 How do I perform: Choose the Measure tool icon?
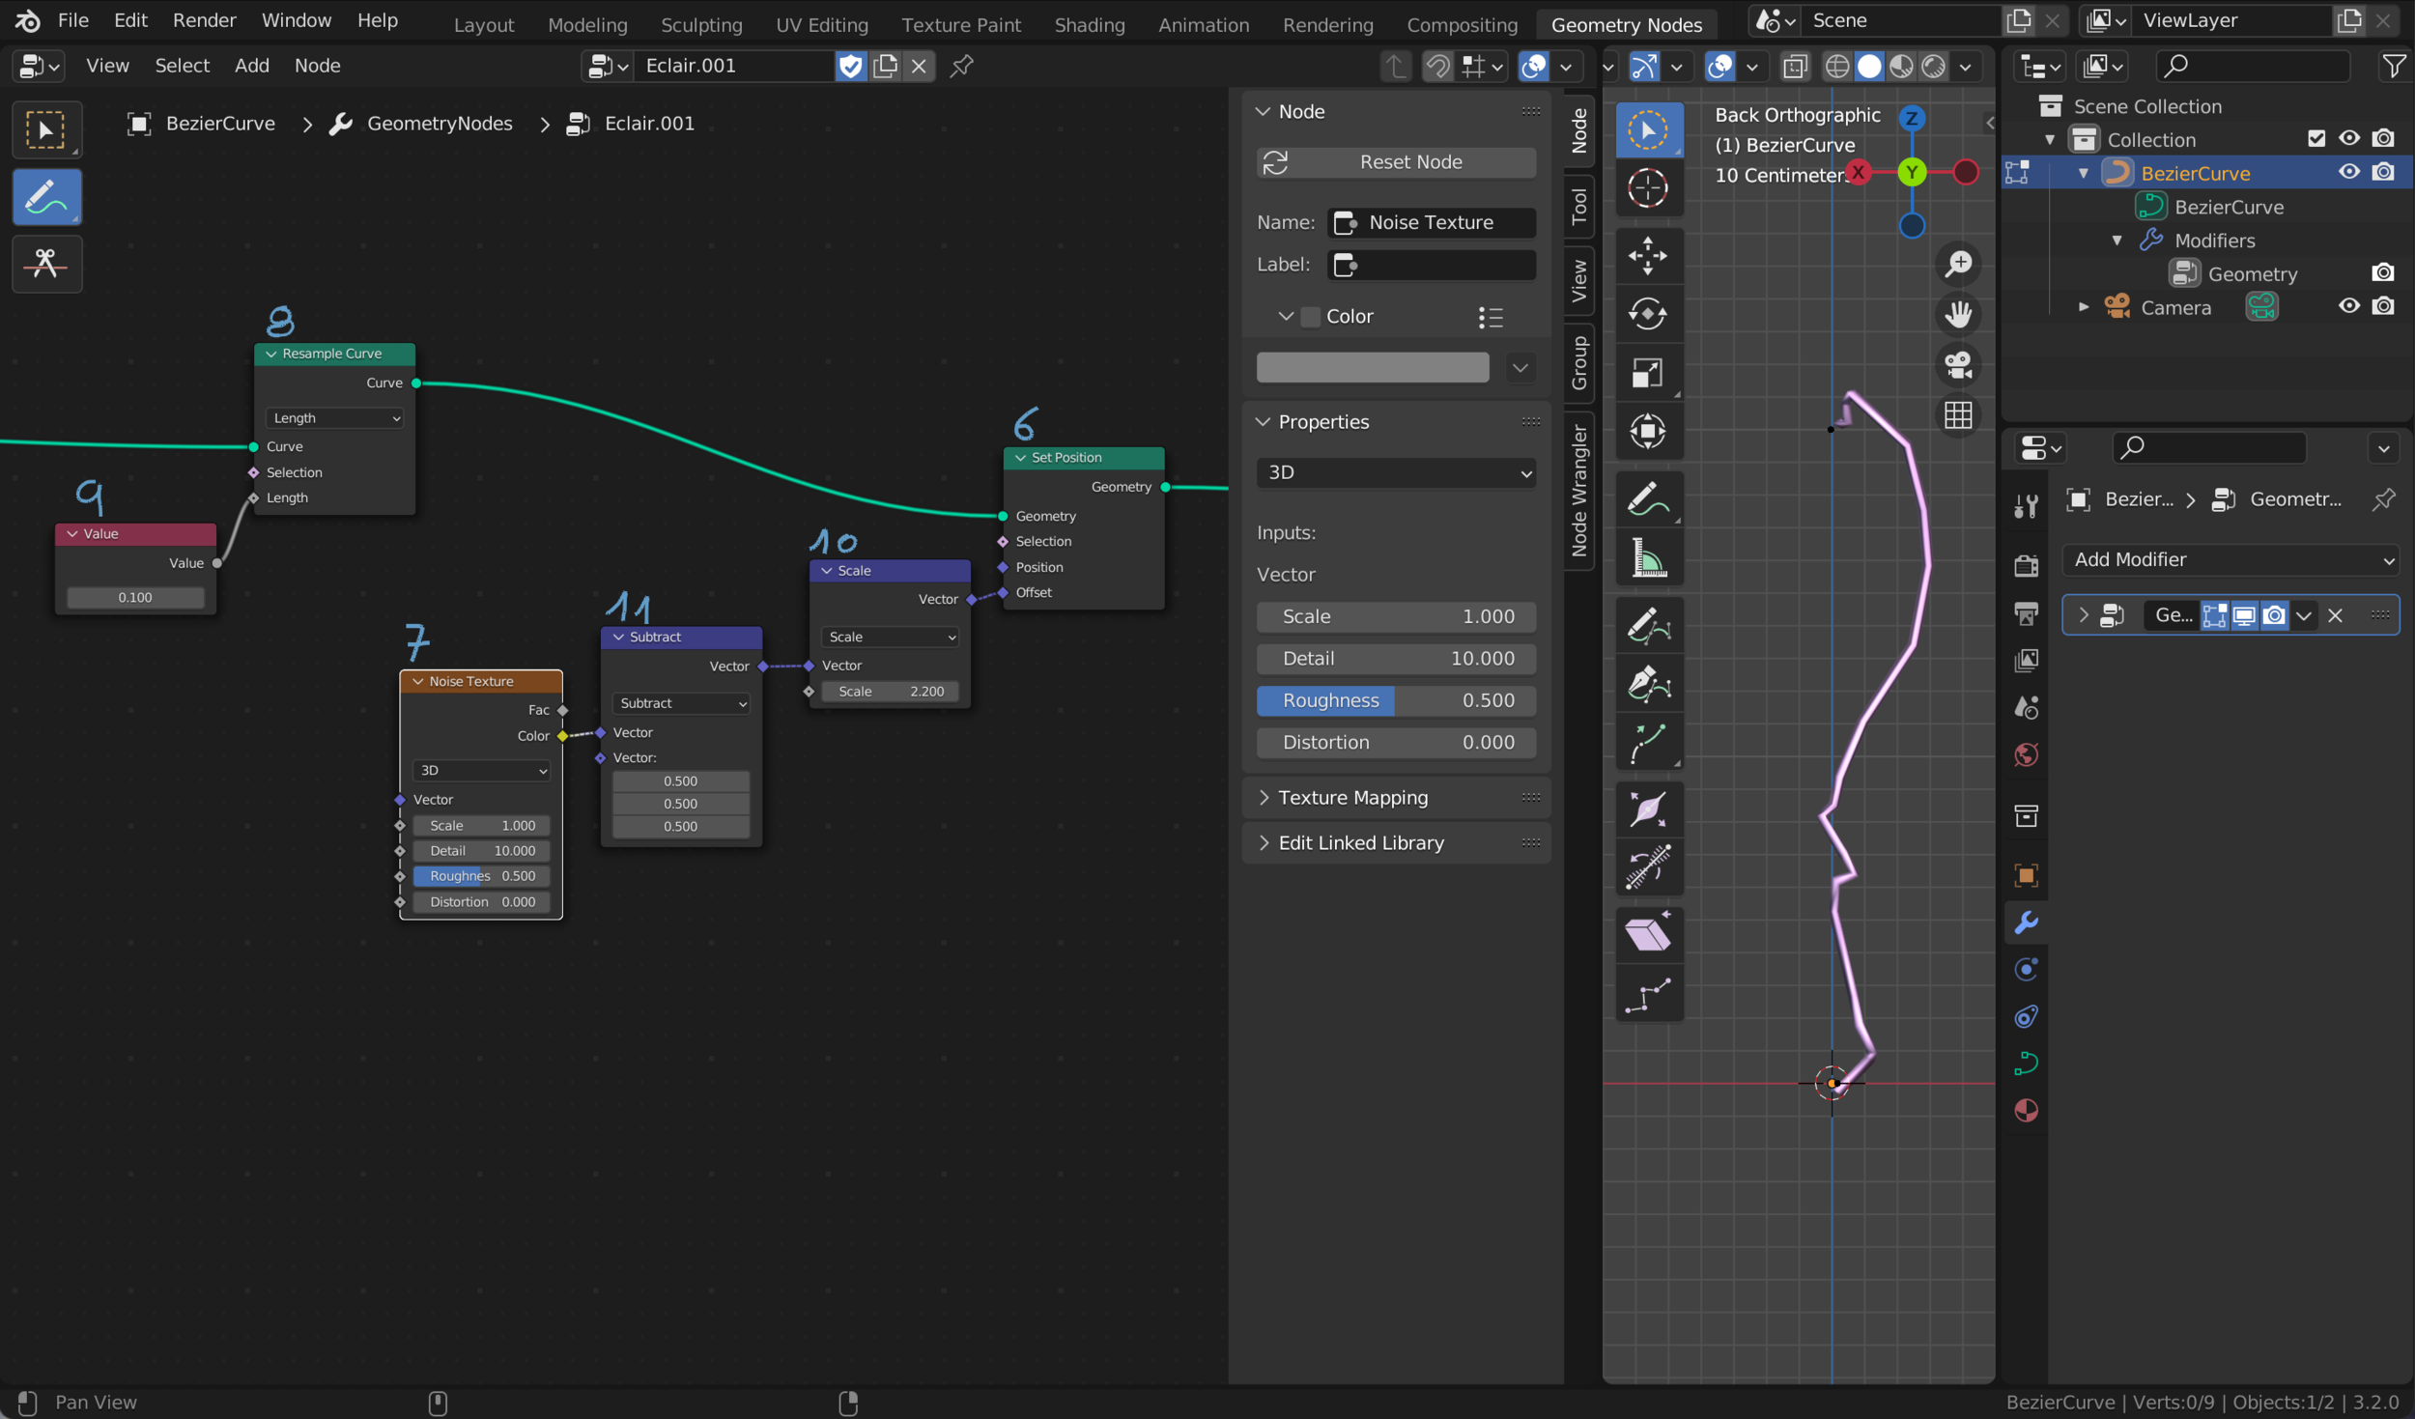[1647, 558]
